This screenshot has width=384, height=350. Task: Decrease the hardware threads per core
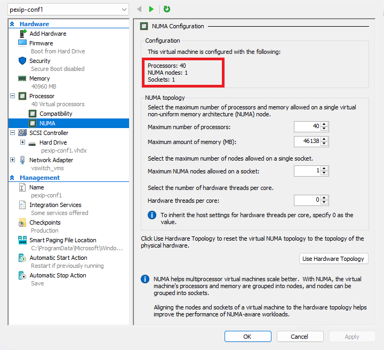(x=324, y=203)
